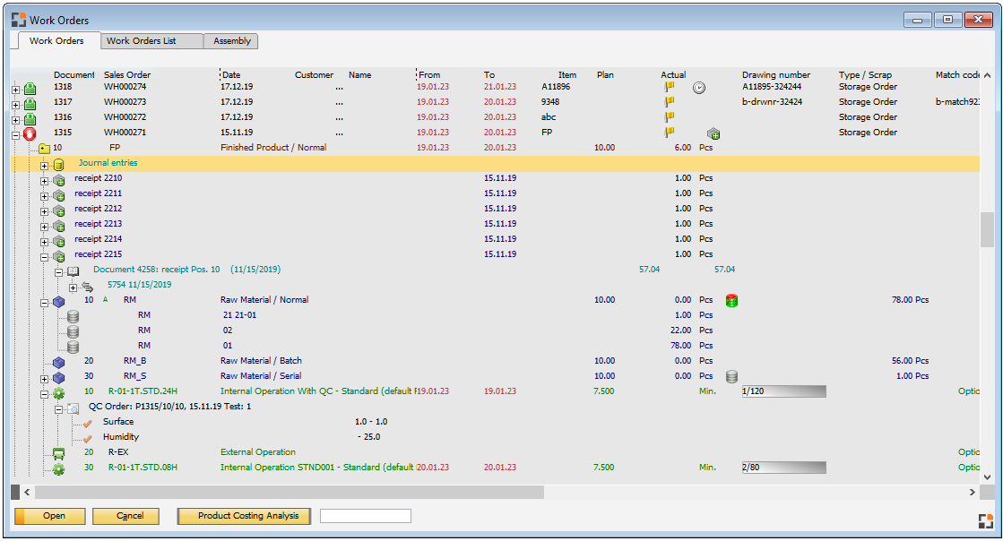The height and width of the screenshot is (541, 1003).
Task: Open the Journal entries book icon
Action: click(58, 163)
